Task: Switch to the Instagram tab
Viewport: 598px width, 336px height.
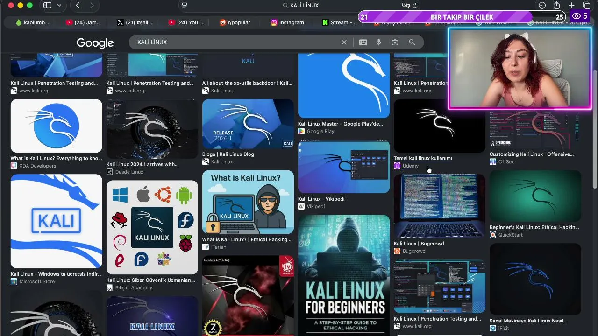Action: (287, 22)
